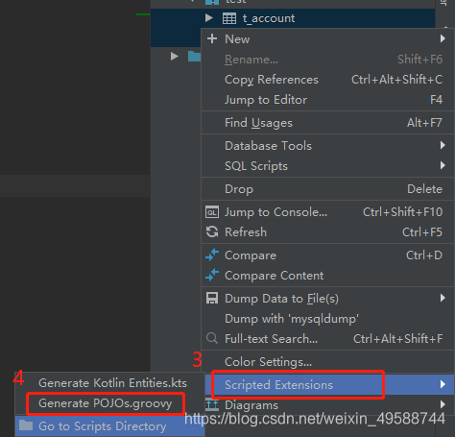Click the Compare arrows icon
Image resolution: width=455 pixels, height=437 pixels.
click(x=212, y=255)
